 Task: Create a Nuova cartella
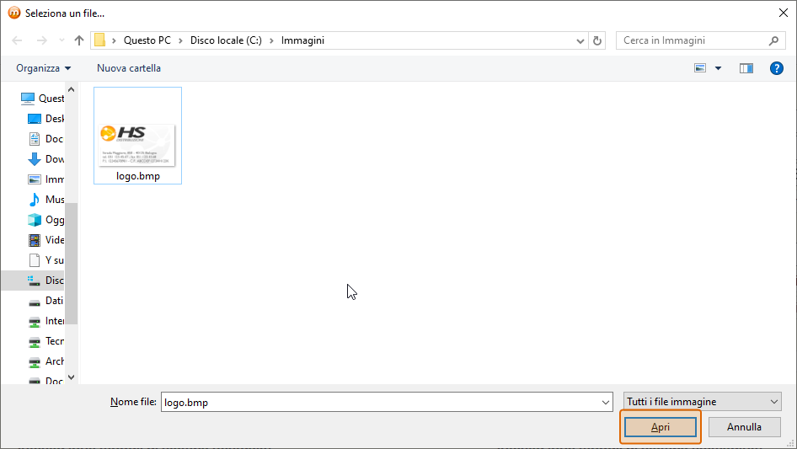tap(129, 68)
